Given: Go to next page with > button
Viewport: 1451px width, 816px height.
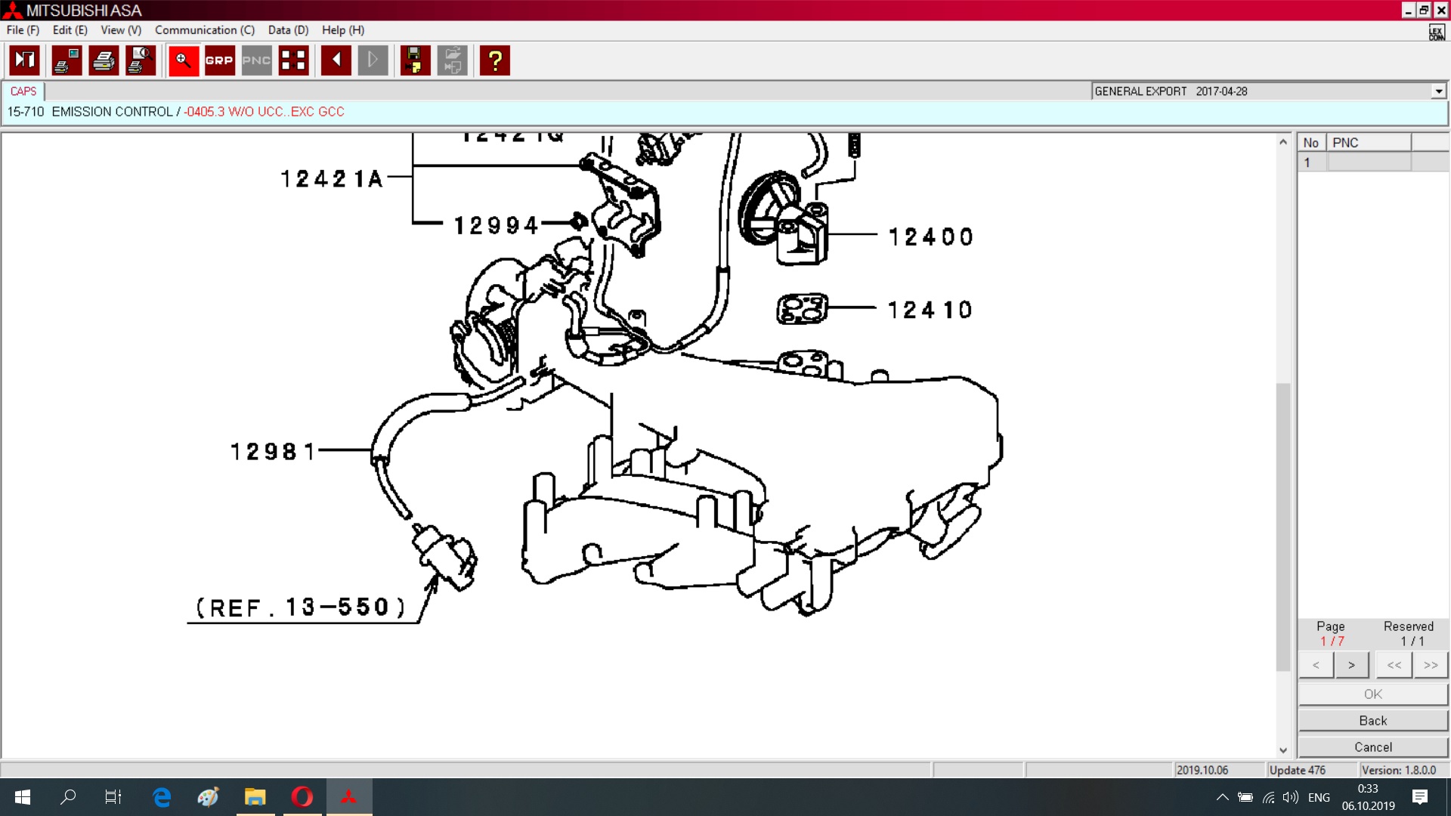Looking at the screenshot, I should tap(1351, 665).
